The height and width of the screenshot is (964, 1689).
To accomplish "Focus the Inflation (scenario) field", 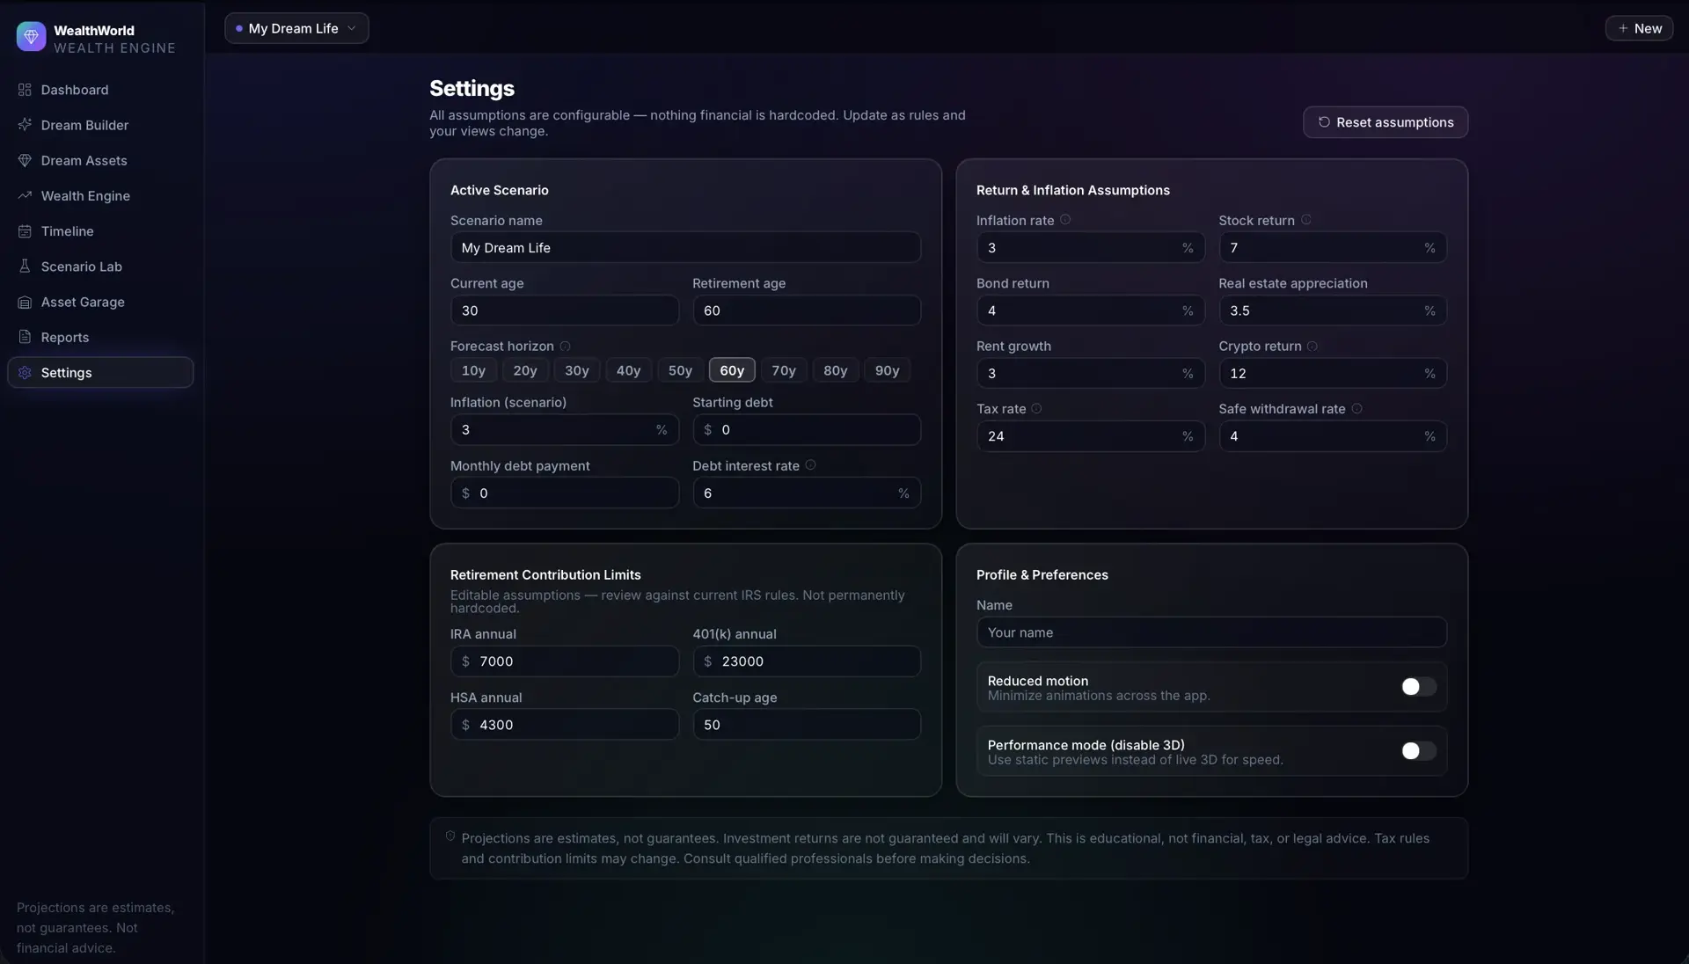I will [564, 429].
